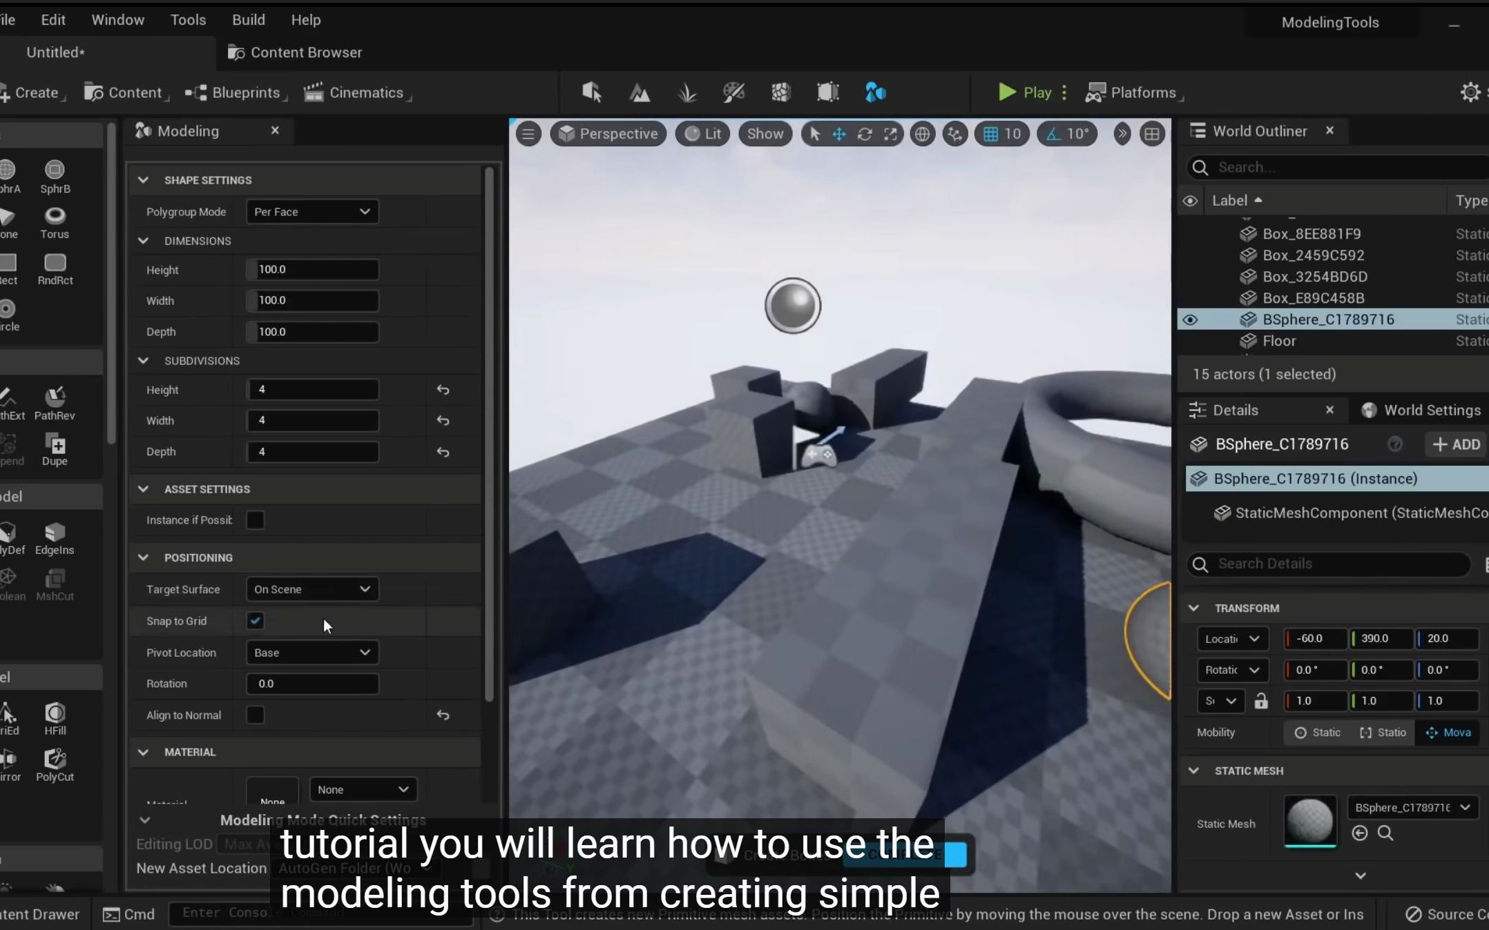Image resolution: width=1489 pixels, height=930 pixels.
Task: Switch to the World Settings tab
Action: coord(1423,410)
